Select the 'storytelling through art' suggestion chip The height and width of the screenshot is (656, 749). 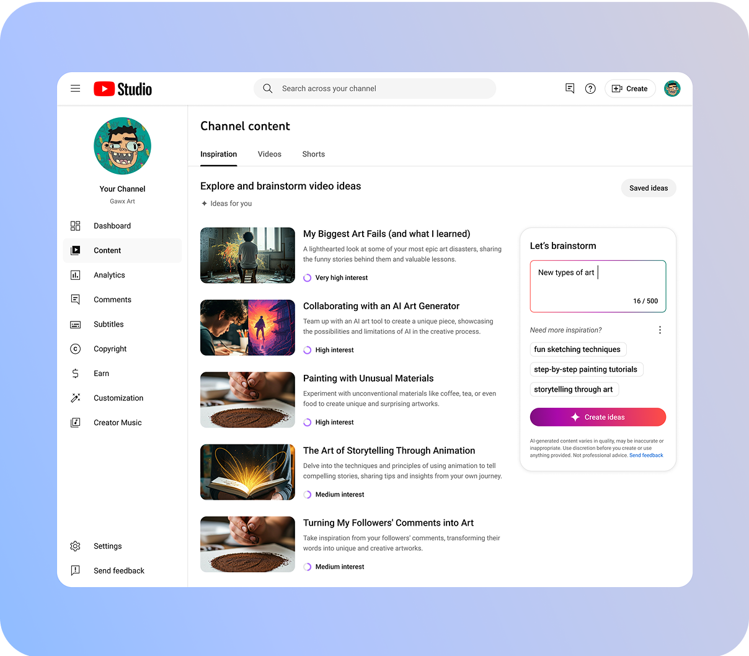(x=574, y=389)
